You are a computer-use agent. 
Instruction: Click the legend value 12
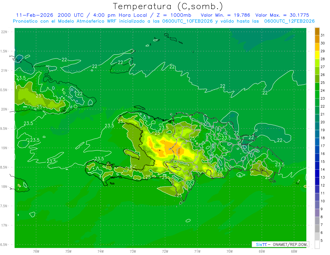click(x=323, y=185)
